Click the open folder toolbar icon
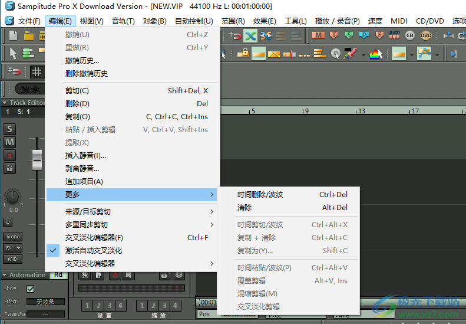Viewport: 466px width, 324px height. click(28, 36)
